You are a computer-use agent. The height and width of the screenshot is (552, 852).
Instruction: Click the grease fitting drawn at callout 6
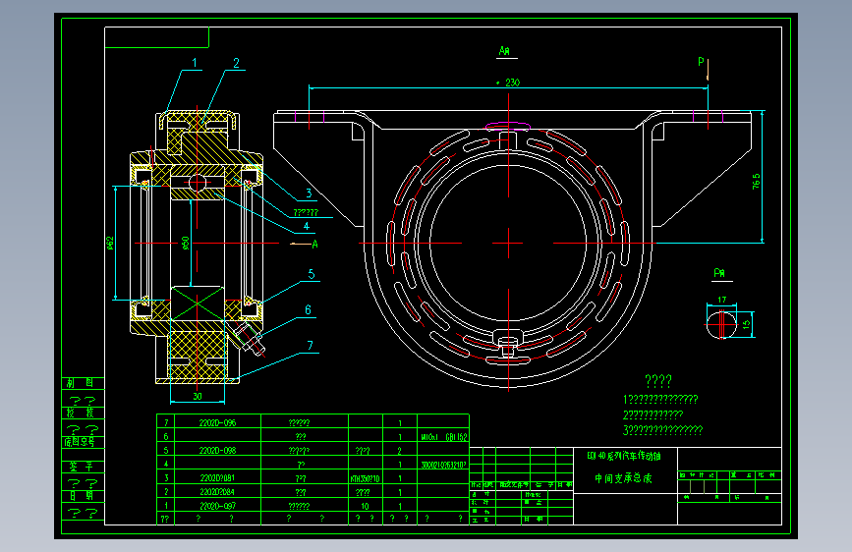pos(249,338)
